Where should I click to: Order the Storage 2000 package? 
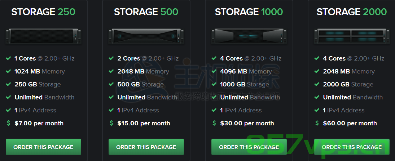coord(352,147)
